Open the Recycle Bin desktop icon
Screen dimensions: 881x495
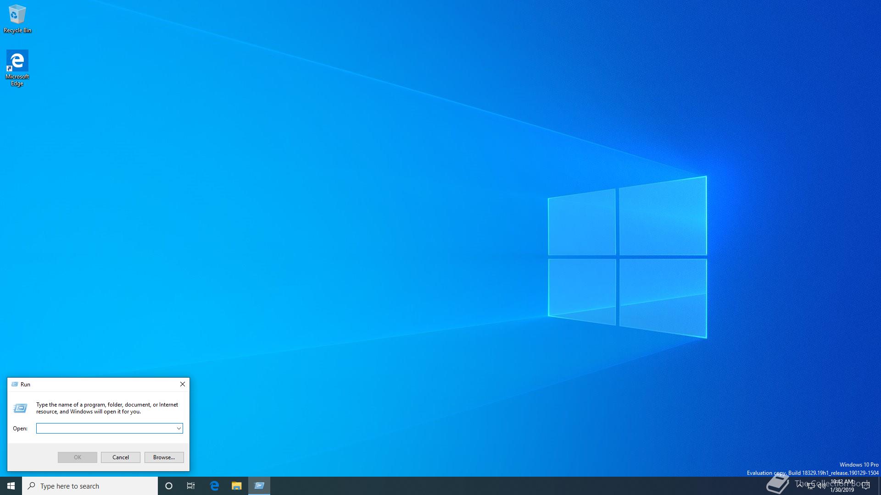[17, 18]
